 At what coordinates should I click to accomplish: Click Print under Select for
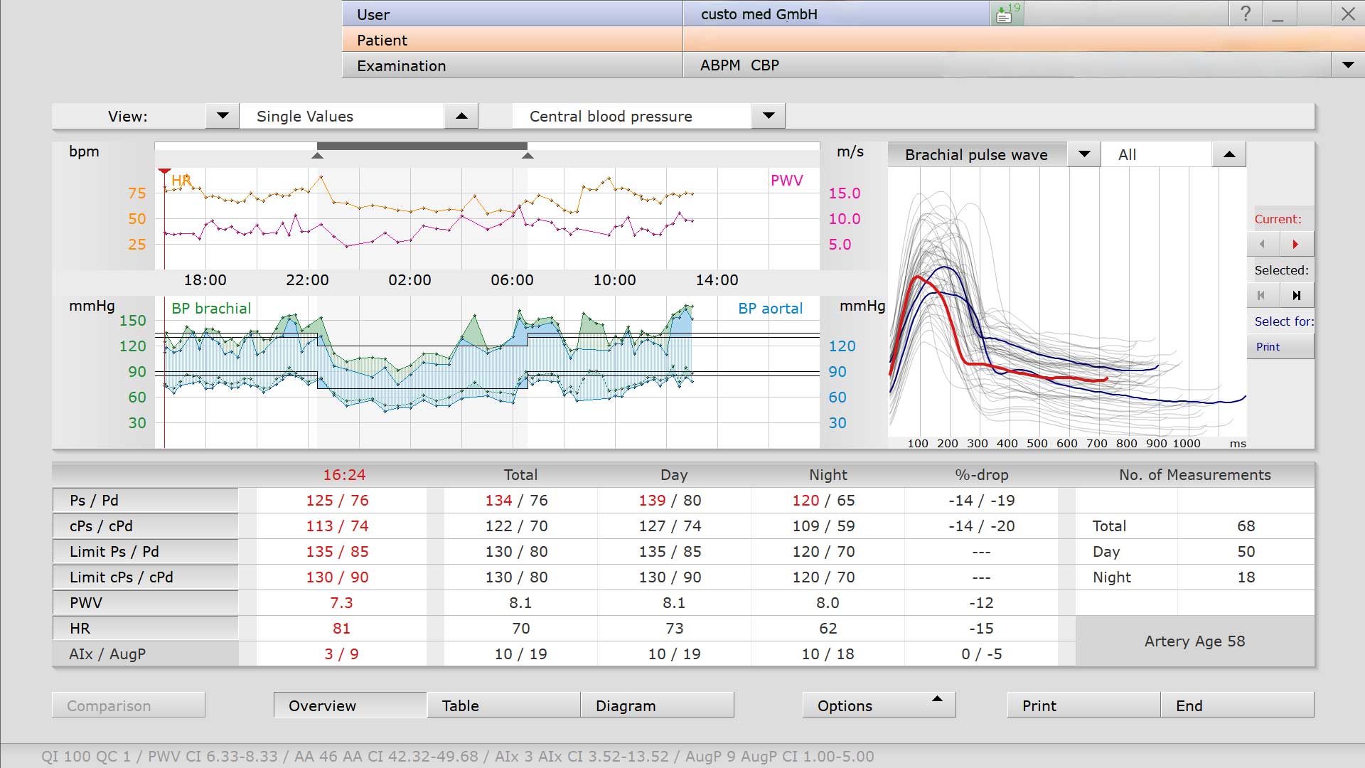(1280, 346)
